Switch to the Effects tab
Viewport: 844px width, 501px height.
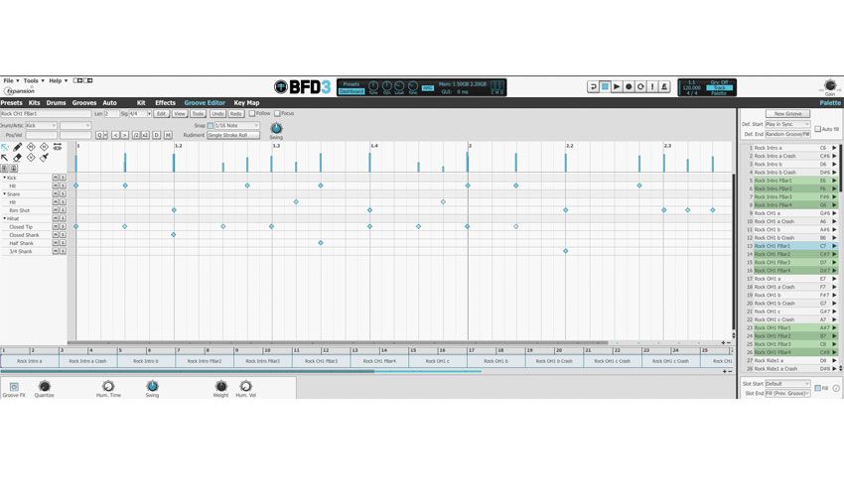pyautogui.click(x=165, y=102)
